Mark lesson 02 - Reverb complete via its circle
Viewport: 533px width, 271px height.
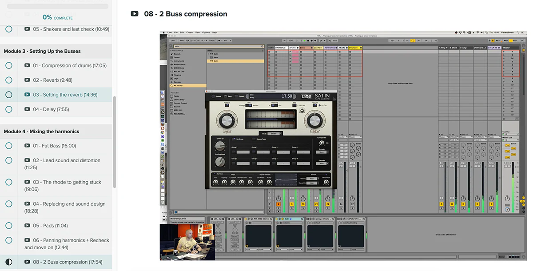tap(8, 80)
